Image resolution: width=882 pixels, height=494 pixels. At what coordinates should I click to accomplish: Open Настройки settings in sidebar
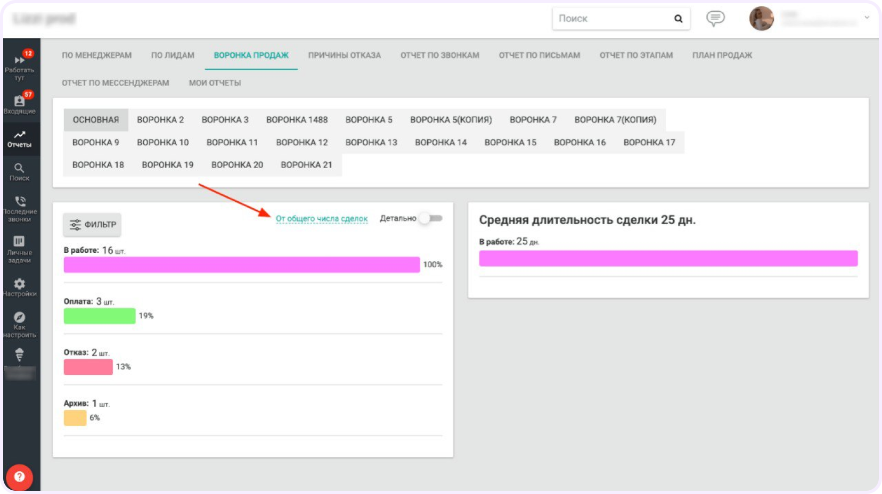pyautogui.click(x=20, y=287)
